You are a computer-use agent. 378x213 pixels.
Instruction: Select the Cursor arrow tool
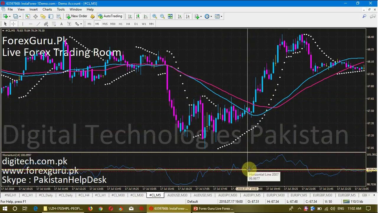(x=5, y=24)
